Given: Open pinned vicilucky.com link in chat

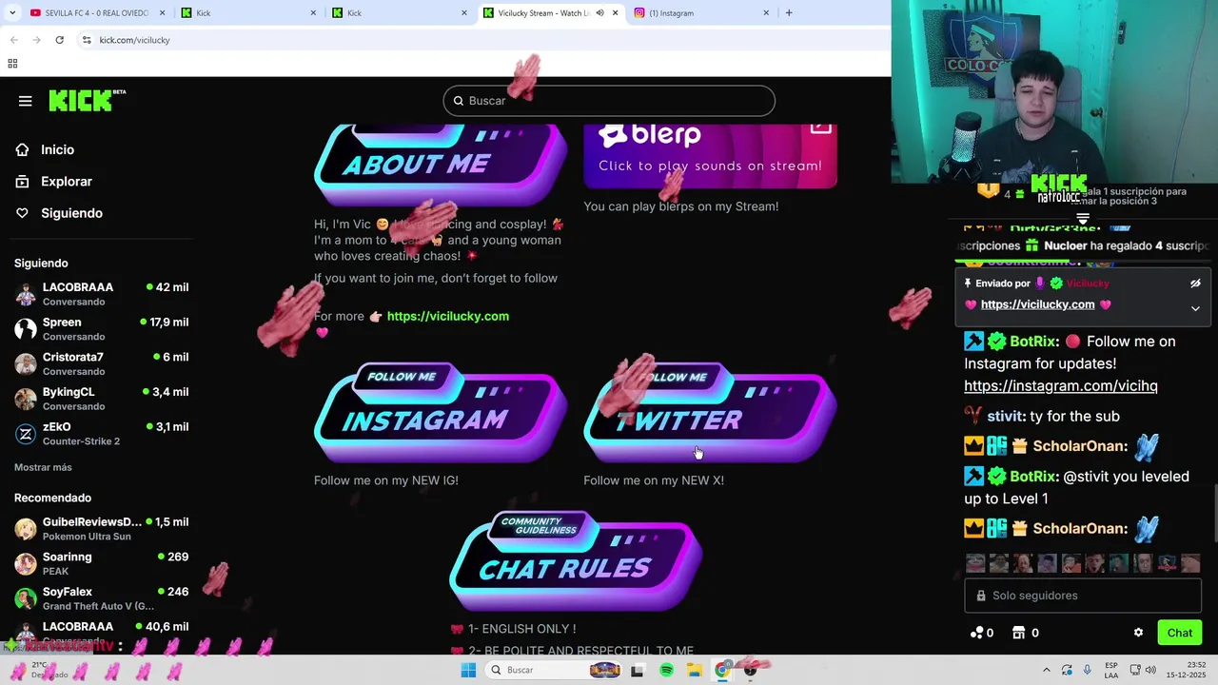Looking at the screenshot, I should [x=1037, y=304].
